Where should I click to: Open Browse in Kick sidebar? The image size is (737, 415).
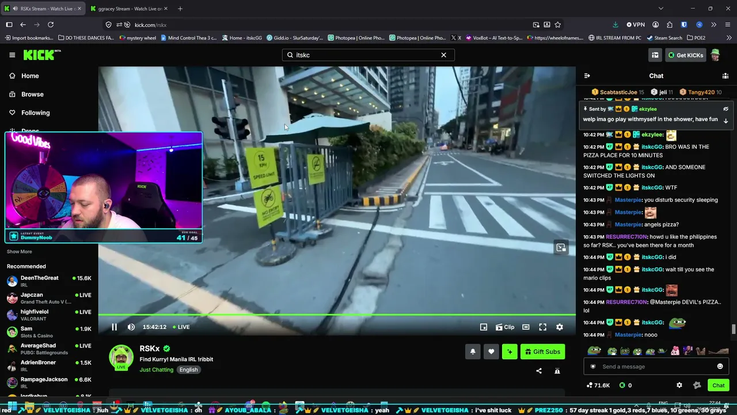[32, 94]
